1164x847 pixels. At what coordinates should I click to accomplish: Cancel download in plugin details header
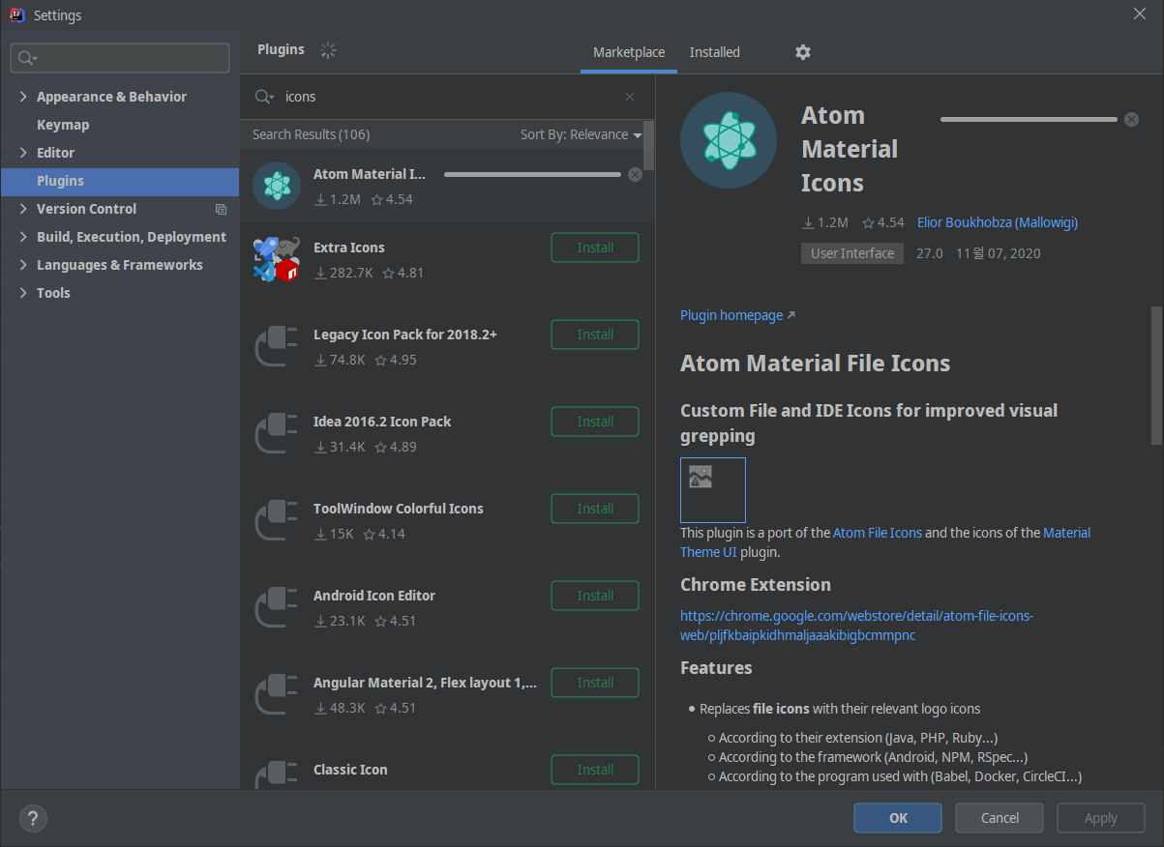pos(1131,119)
